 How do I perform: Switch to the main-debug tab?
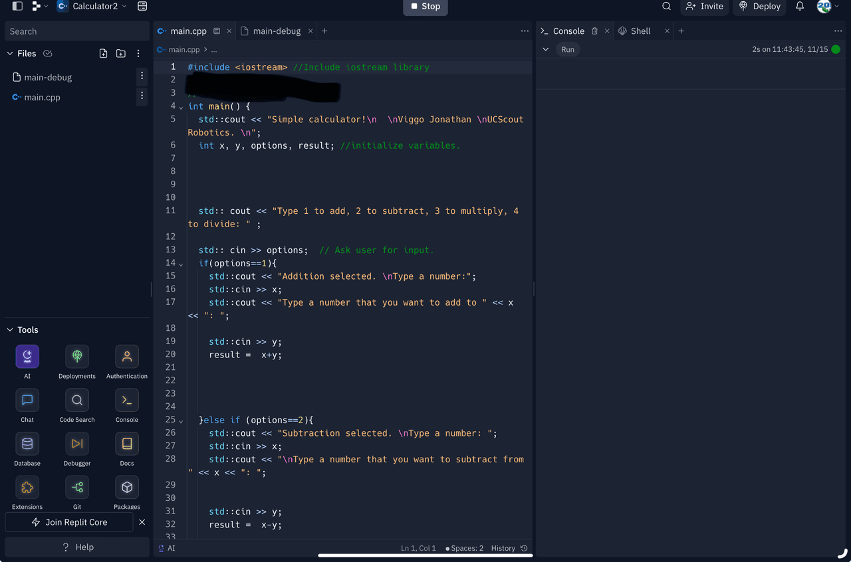pyautogui.click(x=276, y=31)
